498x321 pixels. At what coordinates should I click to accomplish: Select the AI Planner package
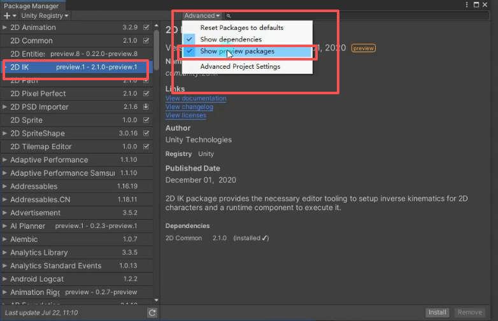click(77, 226)
